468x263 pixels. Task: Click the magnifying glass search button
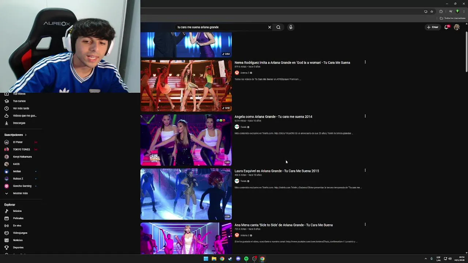click(278, 27)
